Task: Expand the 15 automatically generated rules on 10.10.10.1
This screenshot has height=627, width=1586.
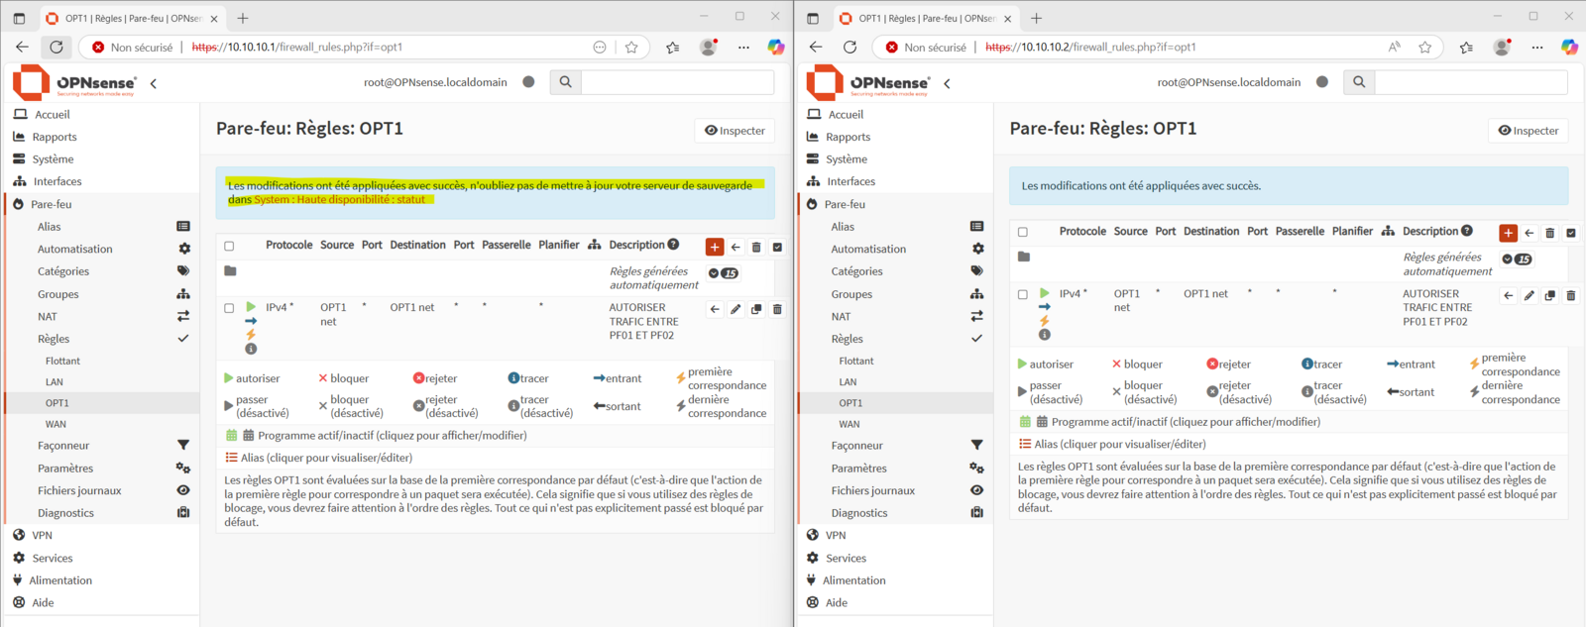Action: 724,273
